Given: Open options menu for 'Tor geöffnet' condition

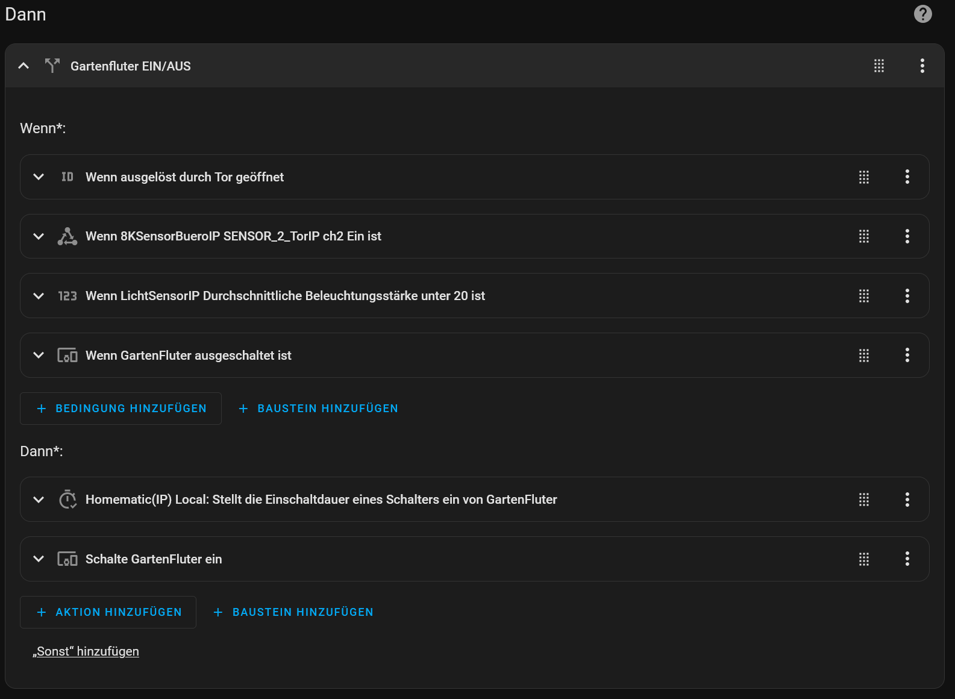Looking at the screenshot, I should [x=907, y=177].
